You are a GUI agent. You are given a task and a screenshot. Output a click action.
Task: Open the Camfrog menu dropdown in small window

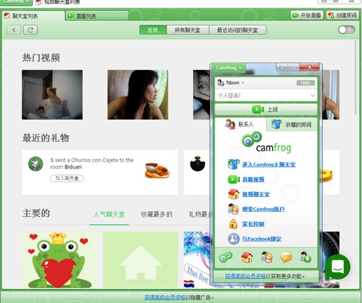click(229, 68)
